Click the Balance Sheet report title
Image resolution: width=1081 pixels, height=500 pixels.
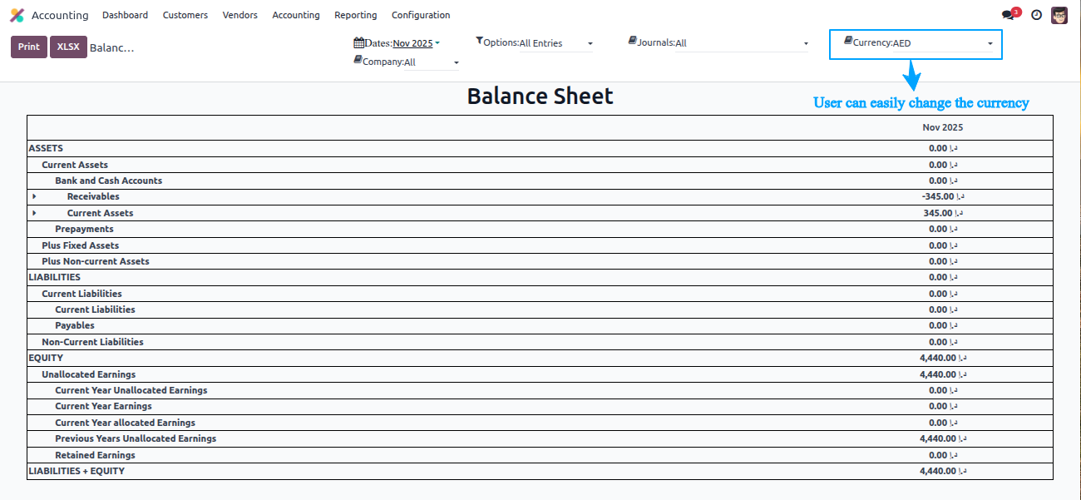(x=540, y=96)
